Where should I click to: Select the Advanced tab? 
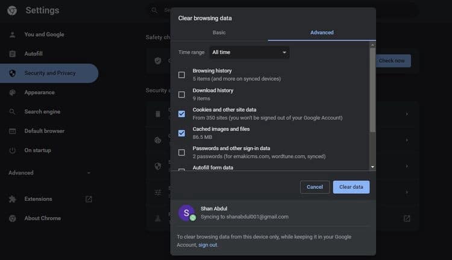click(322, 33)
